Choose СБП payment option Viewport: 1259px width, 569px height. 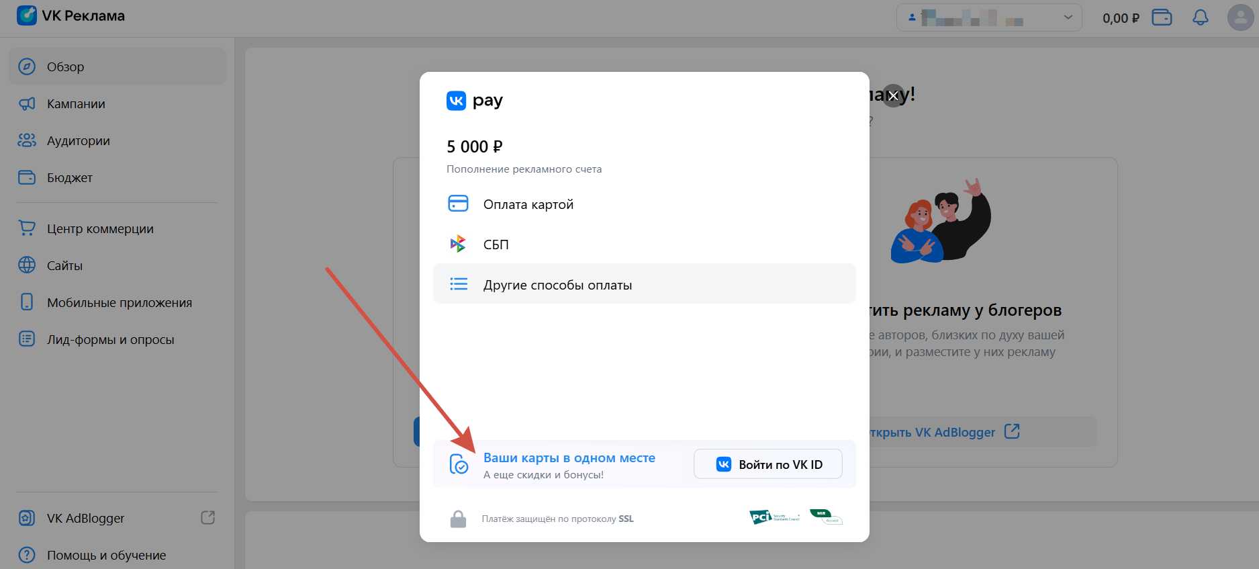(645, 245)
